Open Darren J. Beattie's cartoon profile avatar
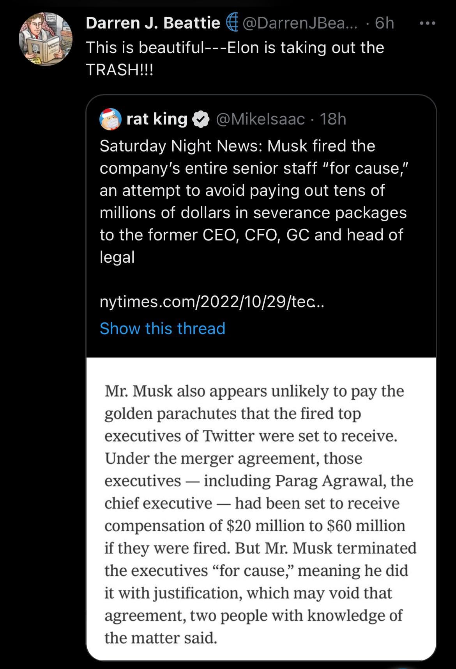The width and height of the screenshot is (456, 669). tap(46, 39)
